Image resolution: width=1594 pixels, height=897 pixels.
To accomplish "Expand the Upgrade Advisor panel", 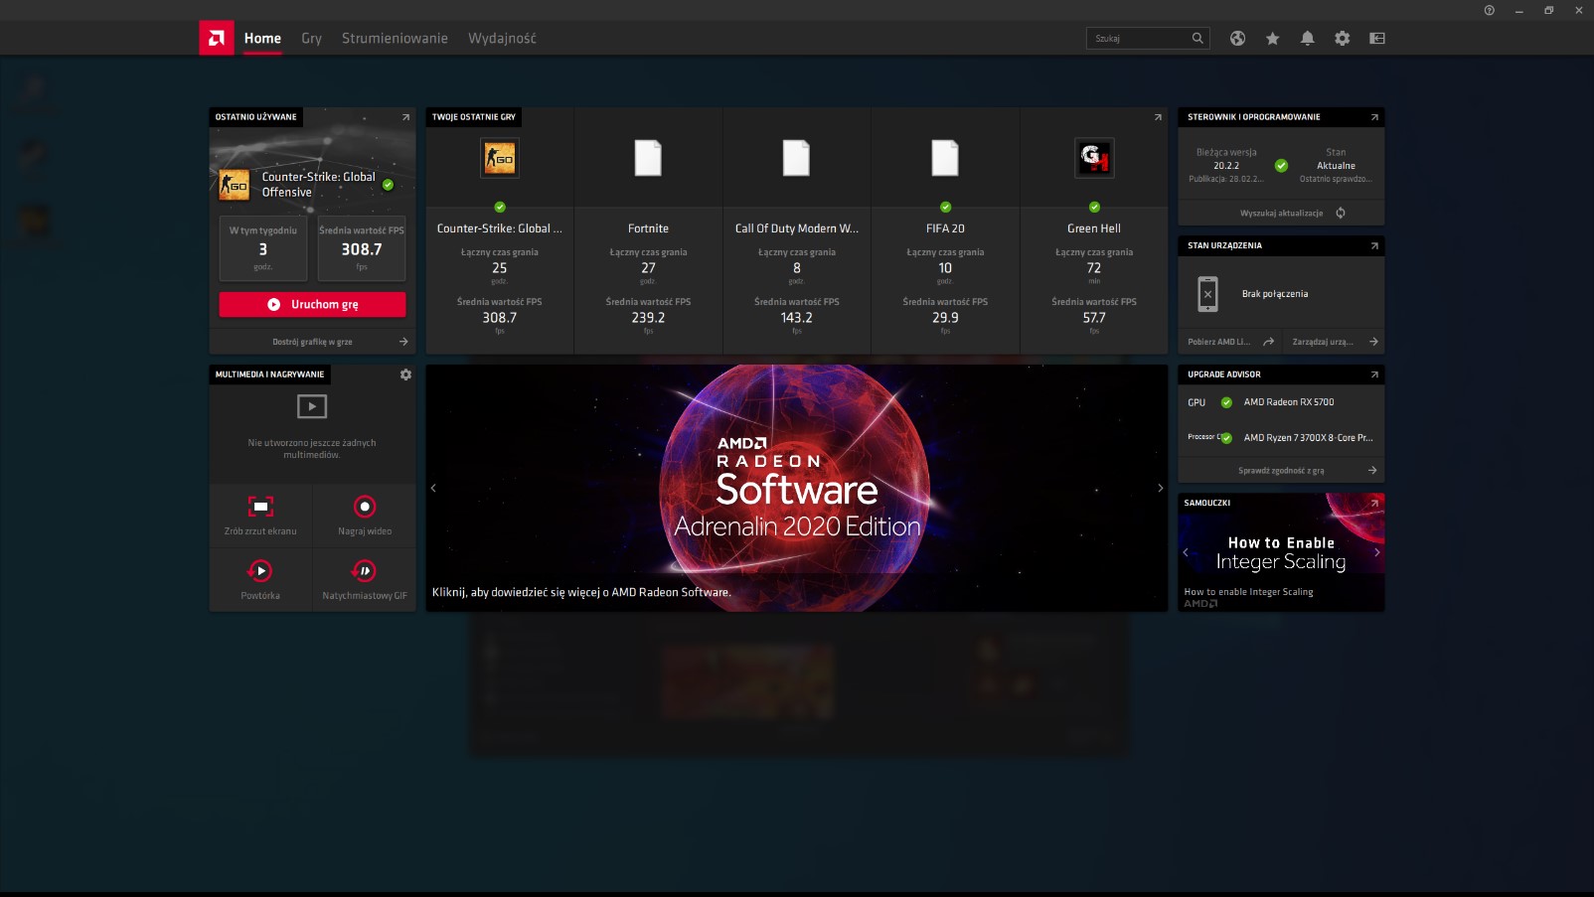I will [1374, 374].
